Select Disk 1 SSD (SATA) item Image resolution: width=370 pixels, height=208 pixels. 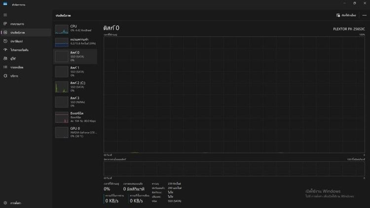pyautogui.click(x=76, y=71)
